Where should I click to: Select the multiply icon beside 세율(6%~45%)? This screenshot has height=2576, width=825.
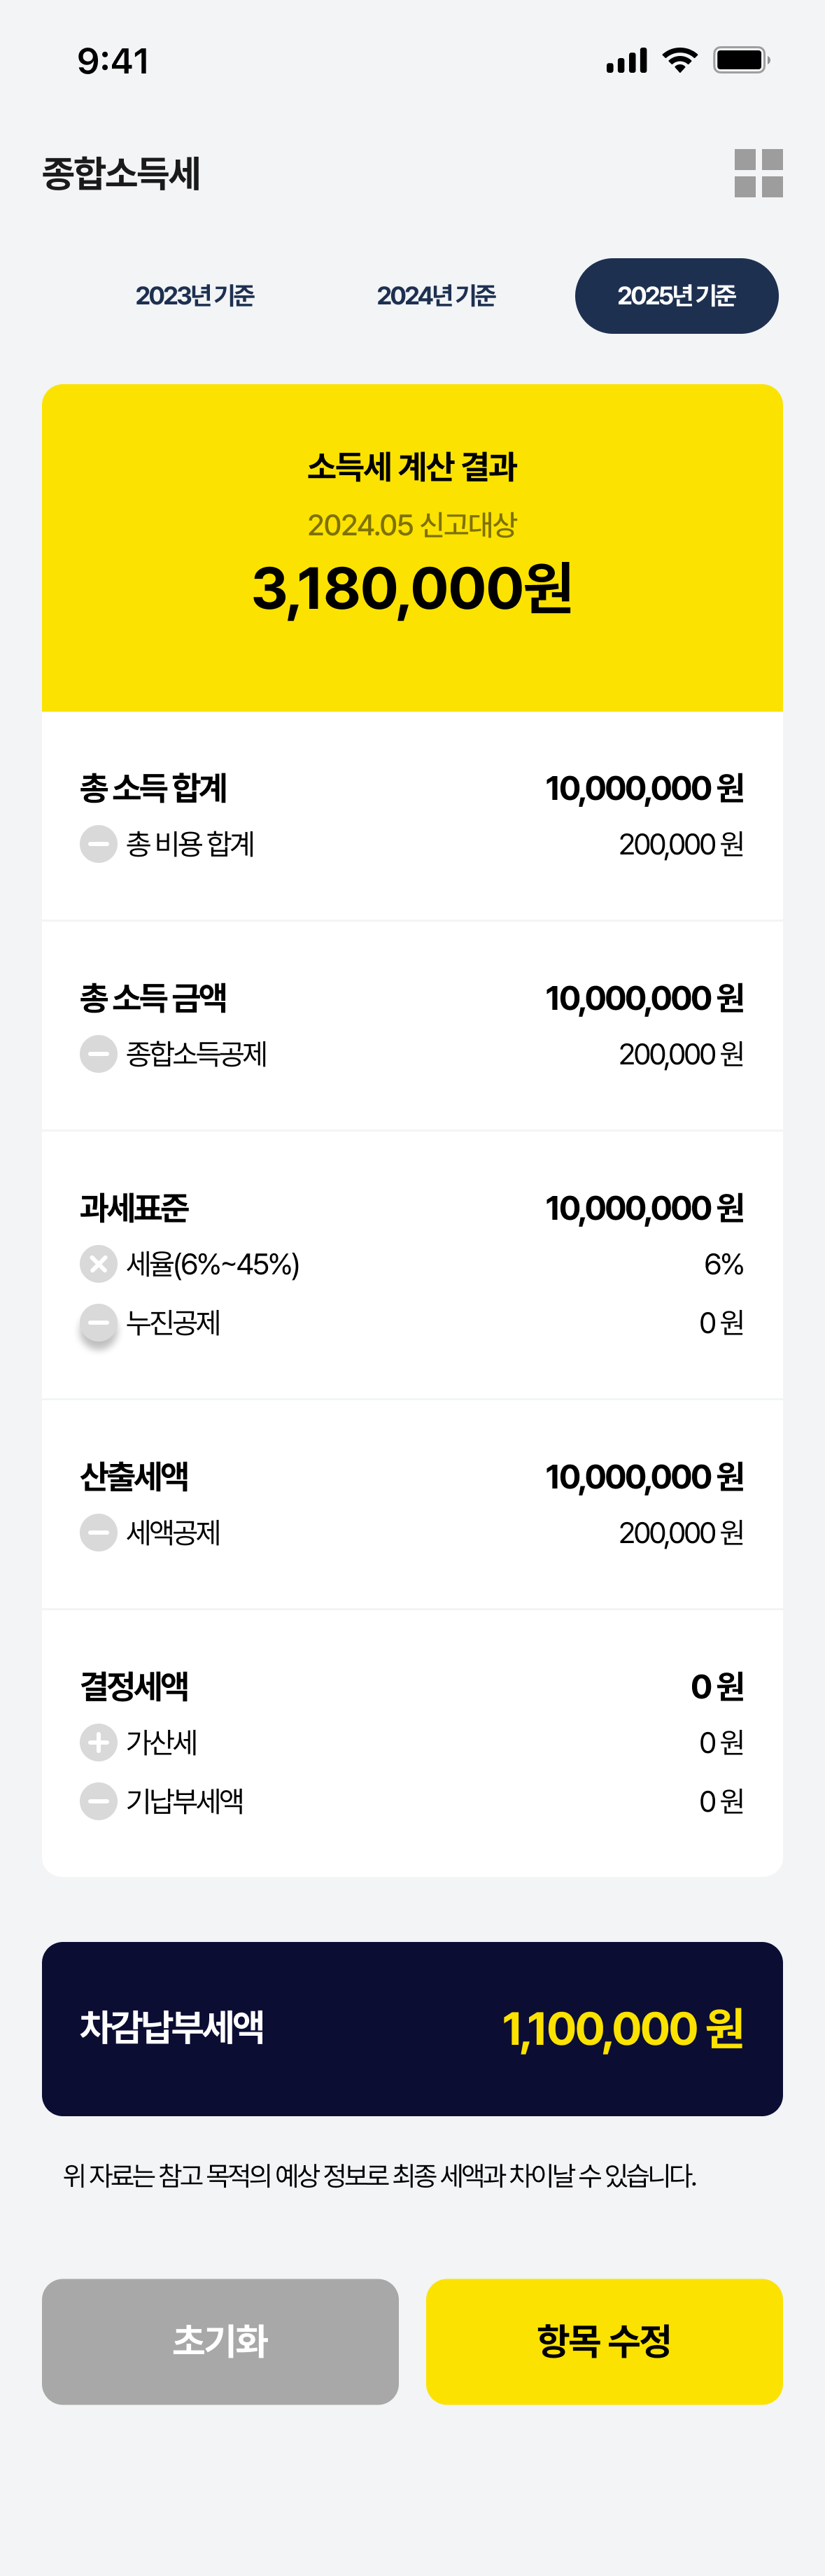pos(97,1263)
